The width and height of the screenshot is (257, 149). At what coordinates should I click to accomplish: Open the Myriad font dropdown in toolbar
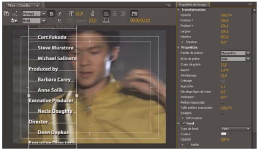pyautogui.click(x=44, y=14)
